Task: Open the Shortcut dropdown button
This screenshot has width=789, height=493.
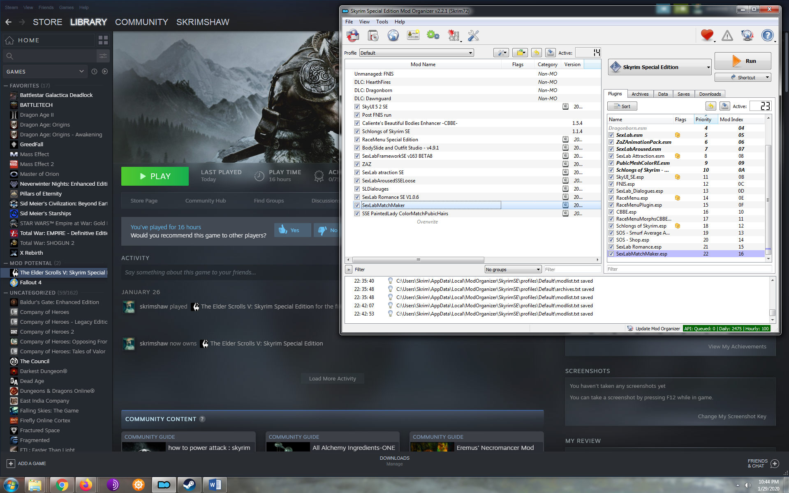Action: tap(743, 77)
